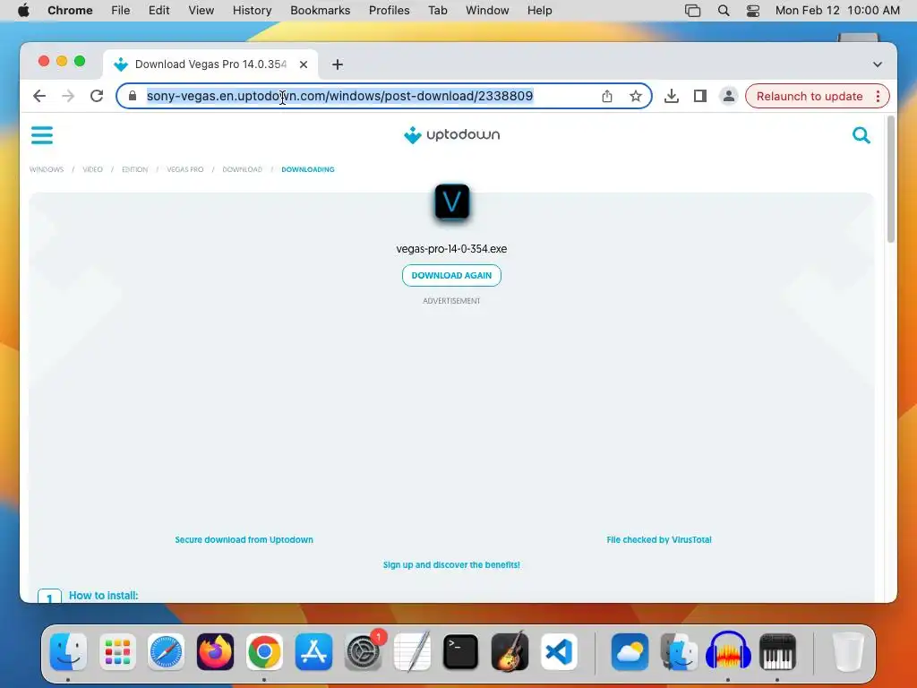Click the How to install heading
This screenshot has height=688, width=917.
pos(104,596)
